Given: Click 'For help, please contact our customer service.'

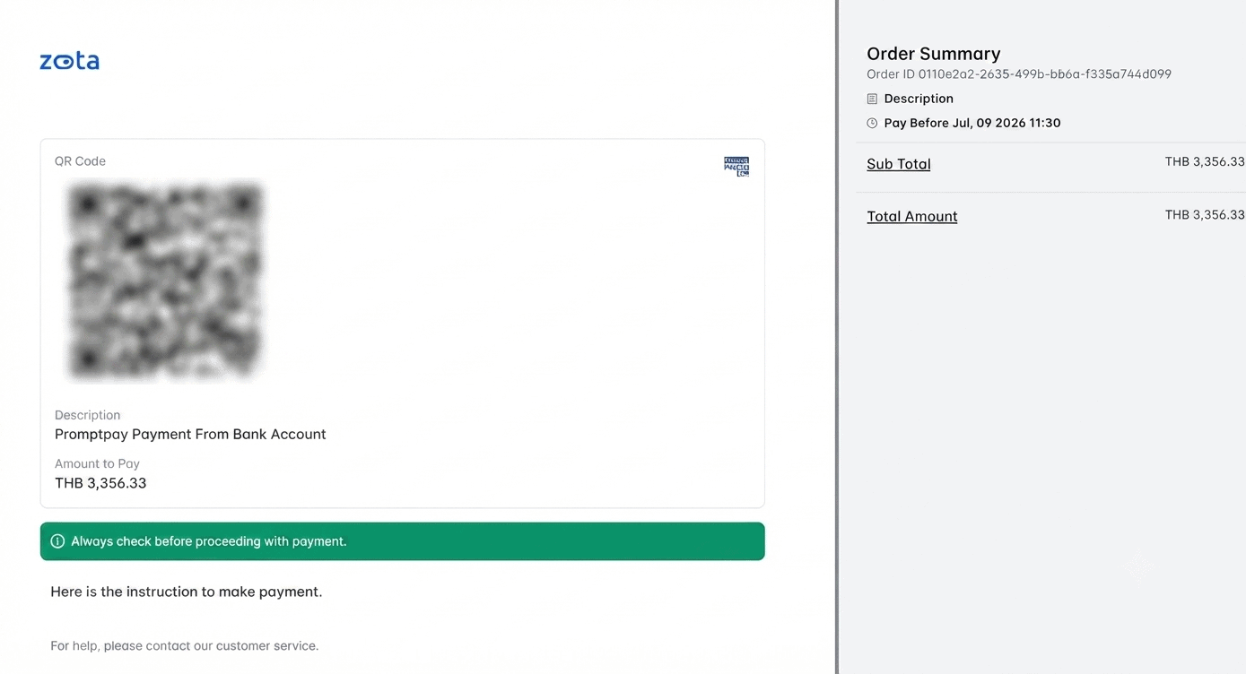Looking at the screenshot, I should [x=185, y=645].
